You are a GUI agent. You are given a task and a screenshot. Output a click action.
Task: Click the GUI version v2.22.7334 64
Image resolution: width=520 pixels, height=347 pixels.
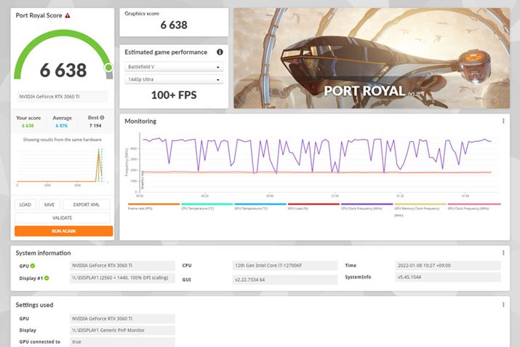[x=285, y=279]
